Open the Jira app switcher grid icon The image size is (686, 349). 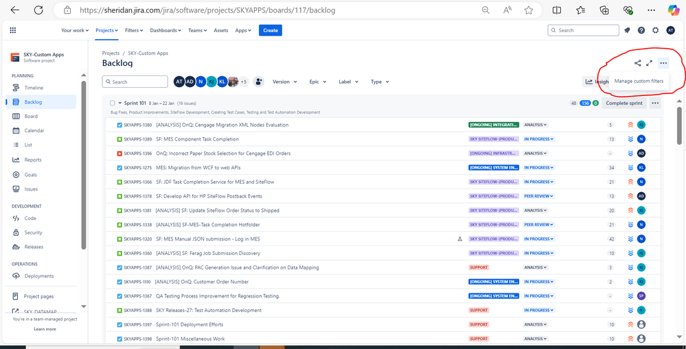[12, 30]
